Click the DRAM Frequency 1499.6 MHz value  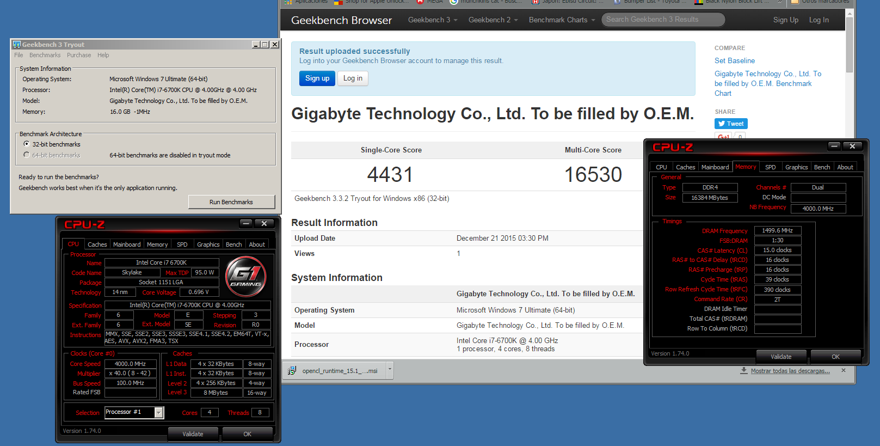tap(777, 231)
